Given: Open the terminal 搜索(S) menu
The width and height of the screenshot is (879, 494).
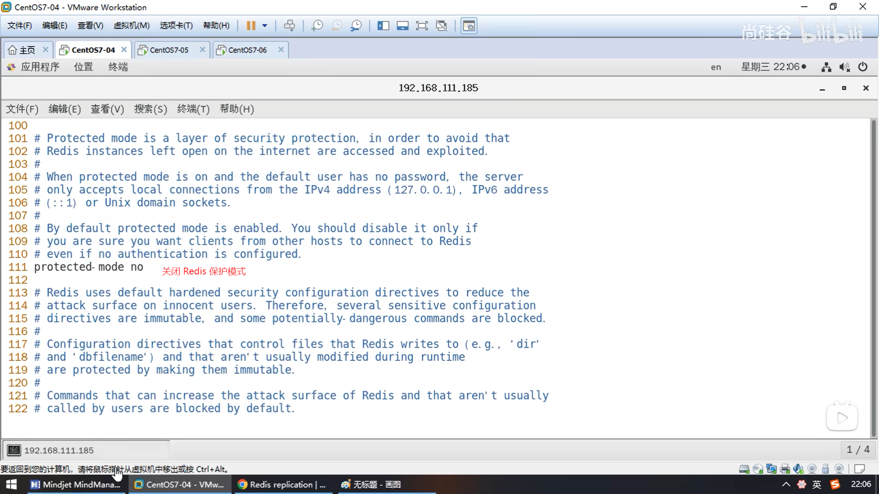Looking at the screenshot, I should pos(150,109).
